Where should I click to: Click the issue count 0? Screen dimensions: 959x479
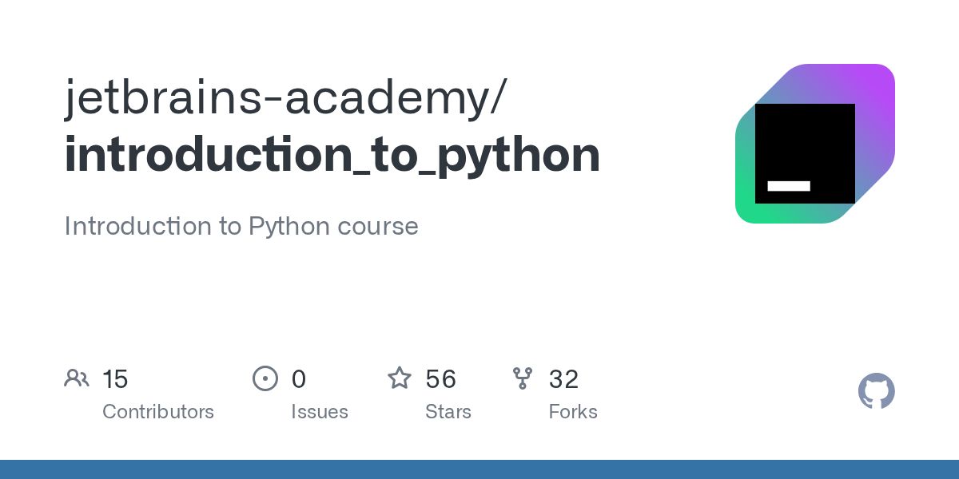pyautogui.click(x=299, y=379)
